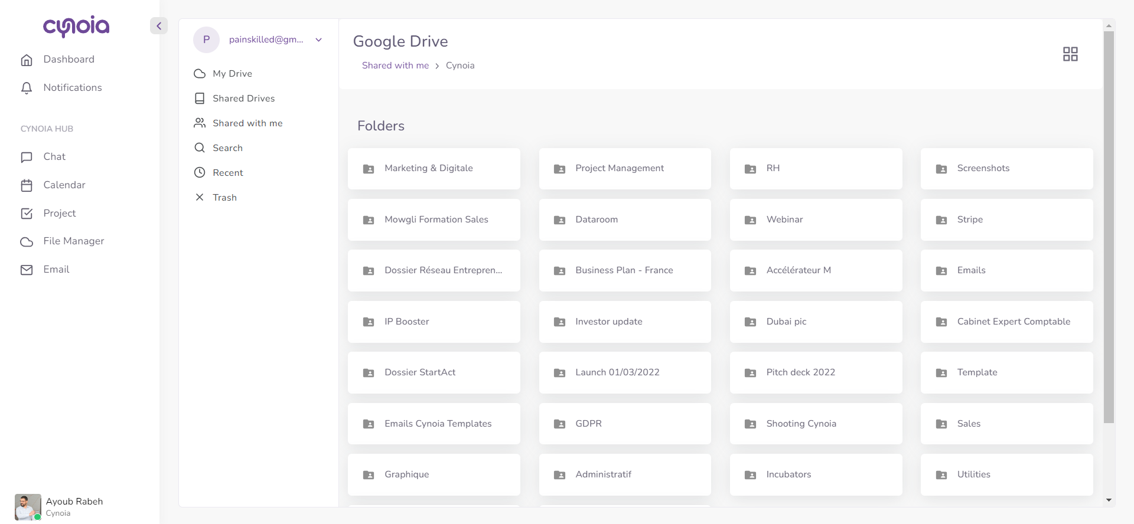1134x524 pixels.
Task: Click the Utilities folder name
Action: click(x=973, y=474)
